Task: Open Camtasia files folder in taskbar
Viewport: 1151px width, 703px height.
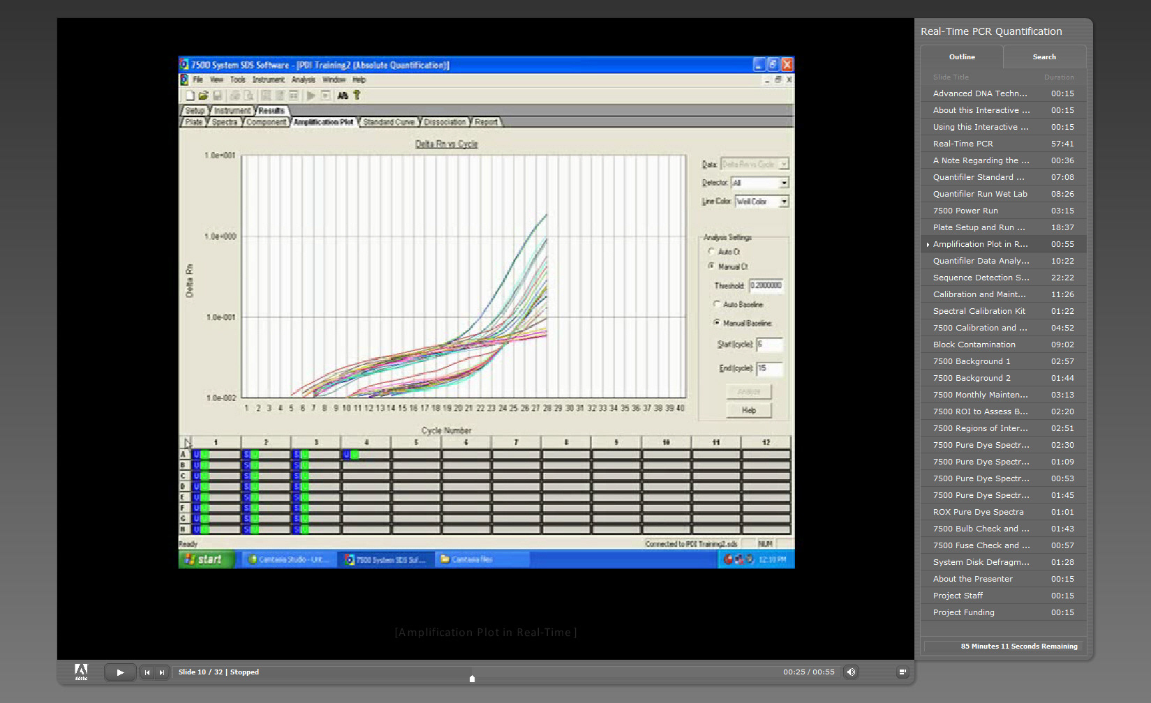Action: click(x=483, y=559)
